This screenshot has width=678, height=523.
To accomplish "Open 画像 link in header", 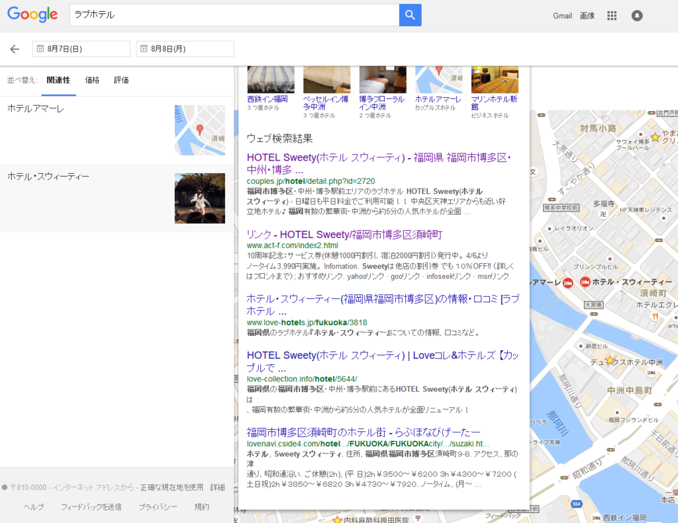I will 587,16.
